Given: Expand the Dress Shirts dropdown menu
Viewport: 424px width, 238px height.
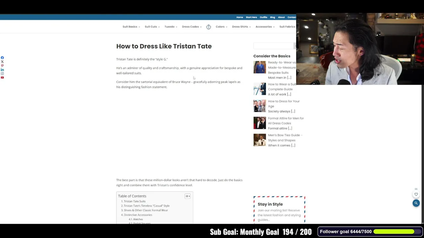Looking at the screenshot, I should (x=241, y=27).
